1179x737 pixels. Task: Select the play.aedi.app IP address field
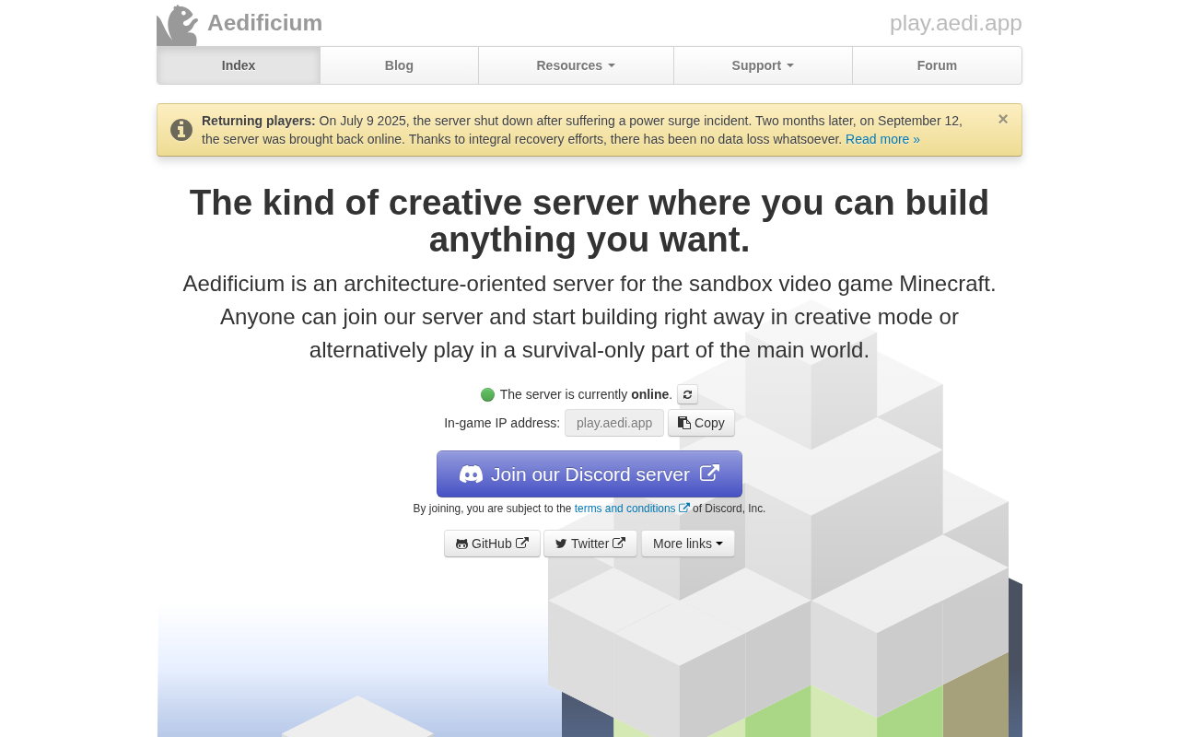[x=614, y=423]
